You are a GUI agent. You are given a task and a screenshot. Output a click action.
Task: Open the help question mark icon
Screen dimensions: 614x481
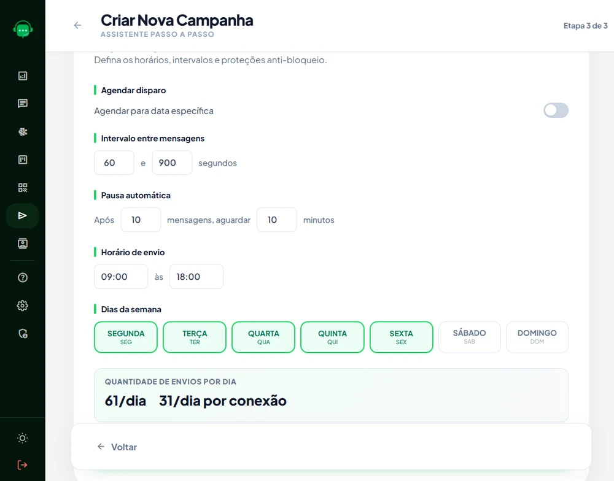tap(23, 277)
